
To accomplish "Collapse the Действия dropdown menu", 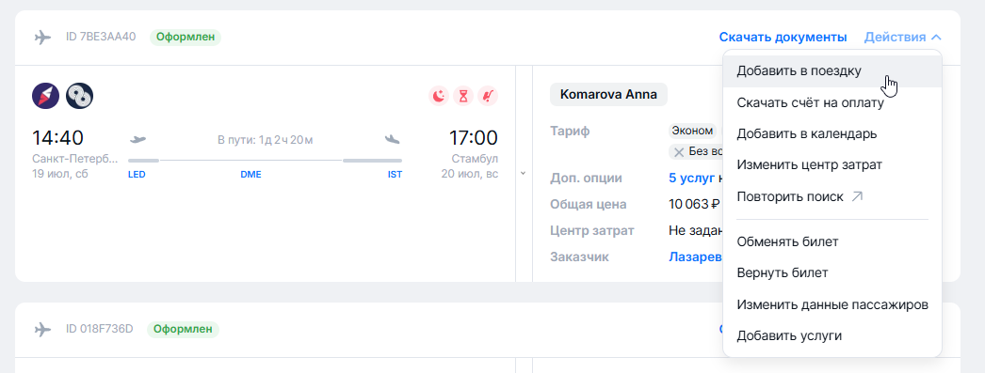I will (903, 37).
